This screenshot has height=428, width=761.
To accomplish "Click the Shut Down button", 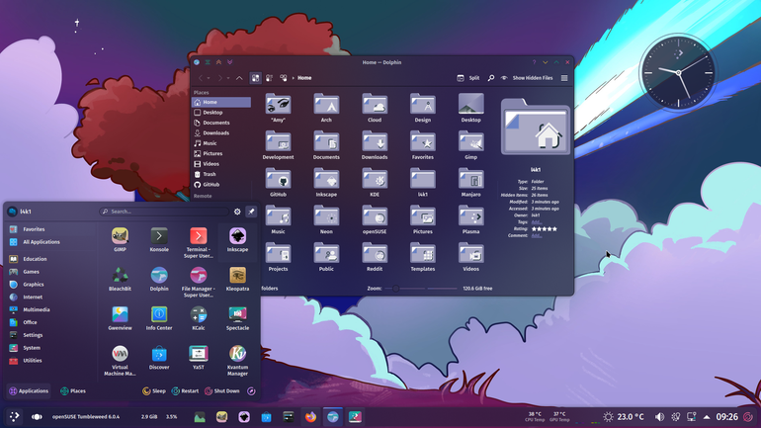I will [222, 390].
